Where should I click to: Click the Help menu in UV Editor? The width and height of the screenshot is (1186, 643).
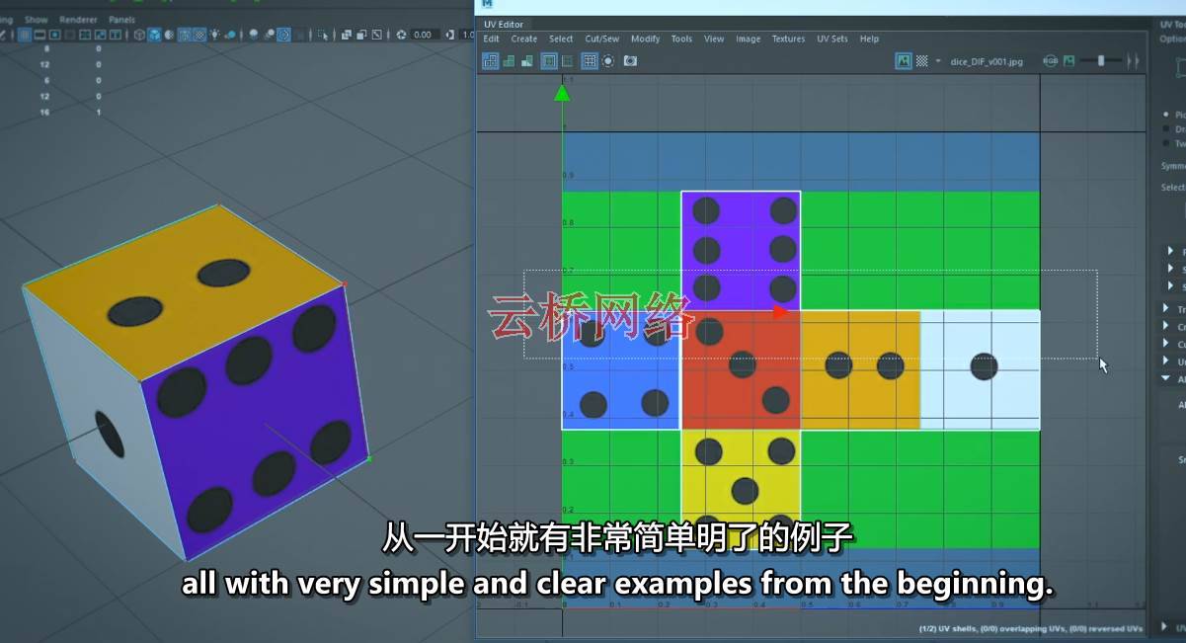point(868,39)
